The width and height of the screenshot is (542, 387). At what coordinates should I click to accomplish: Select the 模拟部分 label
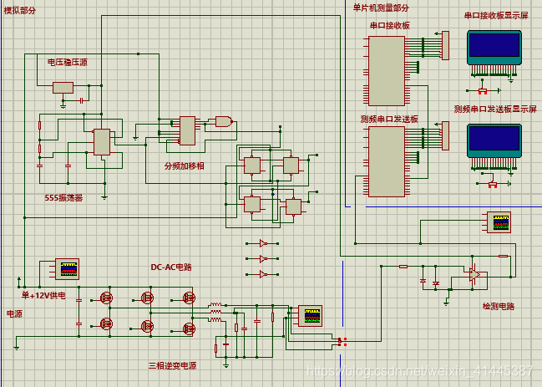20,10
